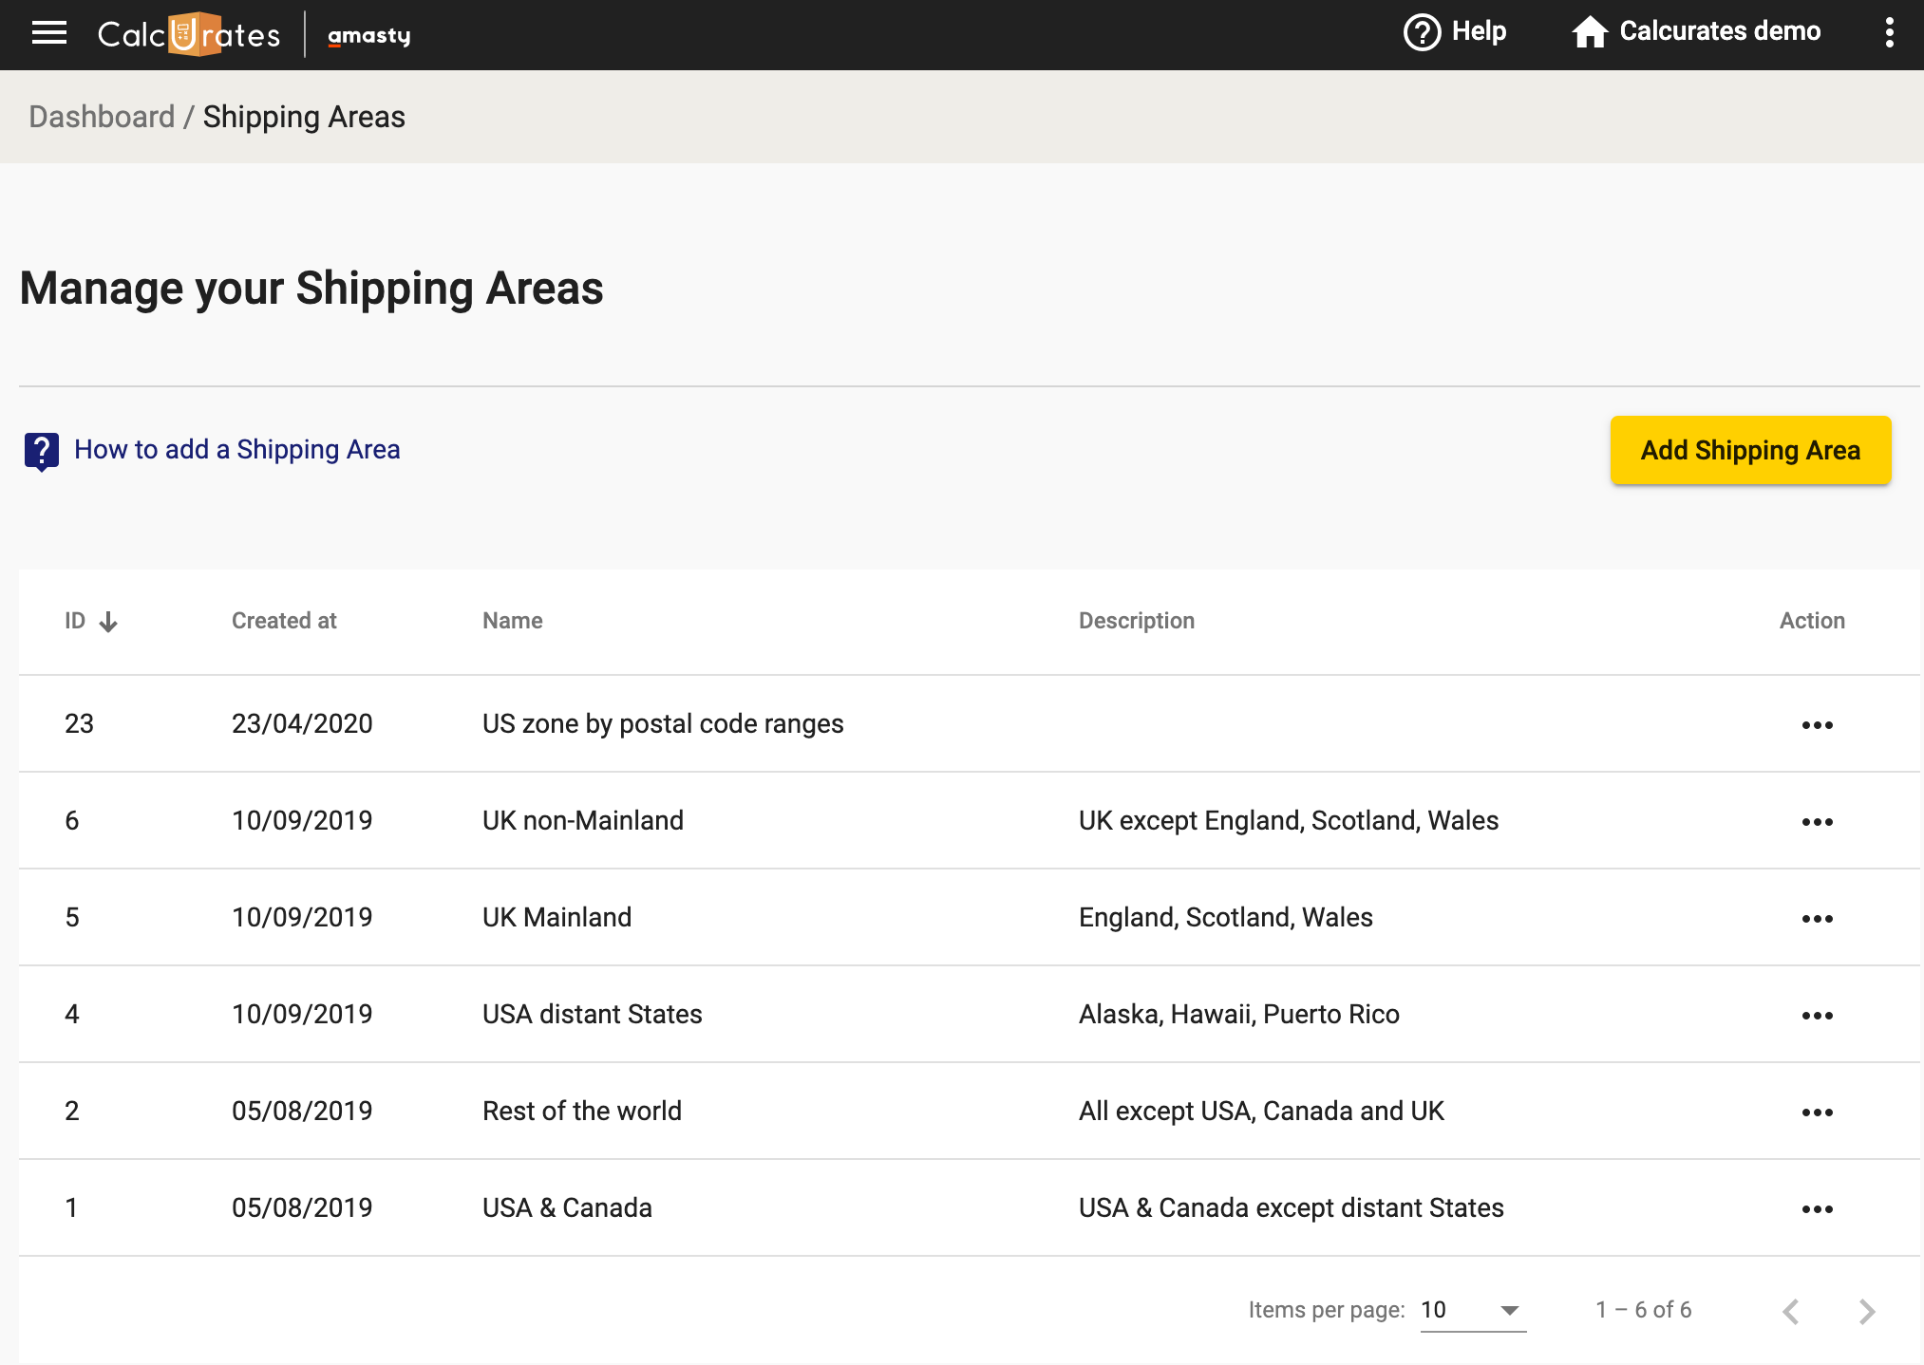Viewport: 1924px width, 1365px height.
Task: Click the amasty logo
Action: (368, 36)
